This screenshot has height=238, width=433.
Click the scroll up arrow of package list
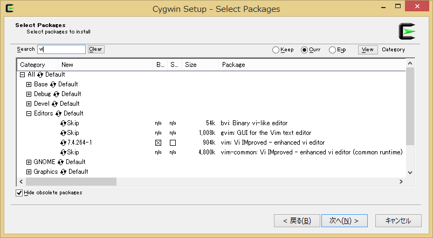click(410, 63)
